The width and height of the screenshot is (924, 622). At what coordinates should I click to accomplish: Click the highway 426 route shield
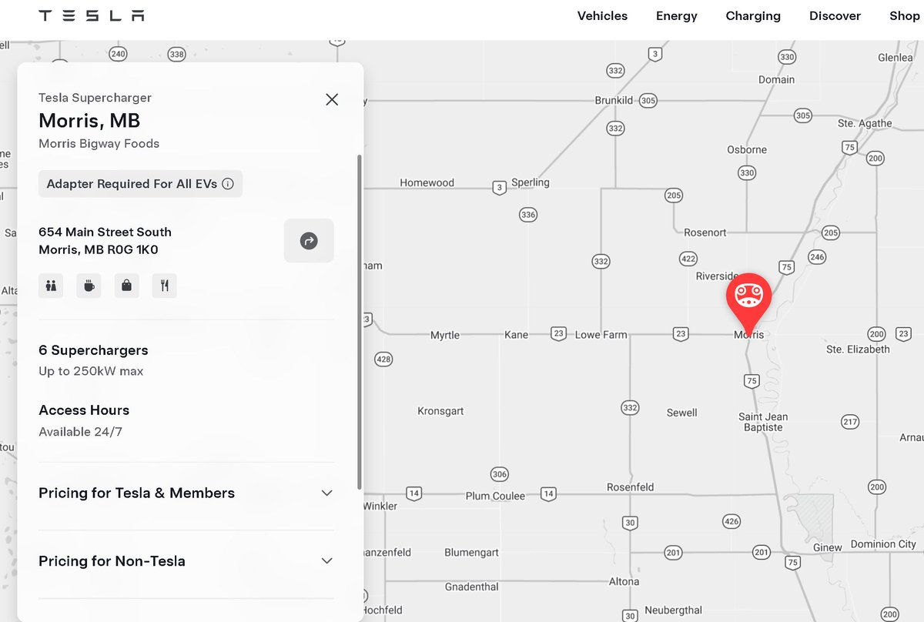tap(731, 522)
